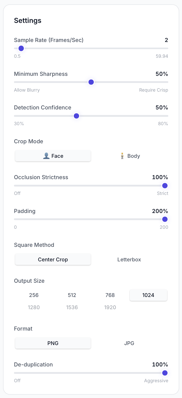Image resolution: width=182 pixels, height=398 pixels.
Task: Click the Detection Confidence slider handle
Action: pos(76,116)
